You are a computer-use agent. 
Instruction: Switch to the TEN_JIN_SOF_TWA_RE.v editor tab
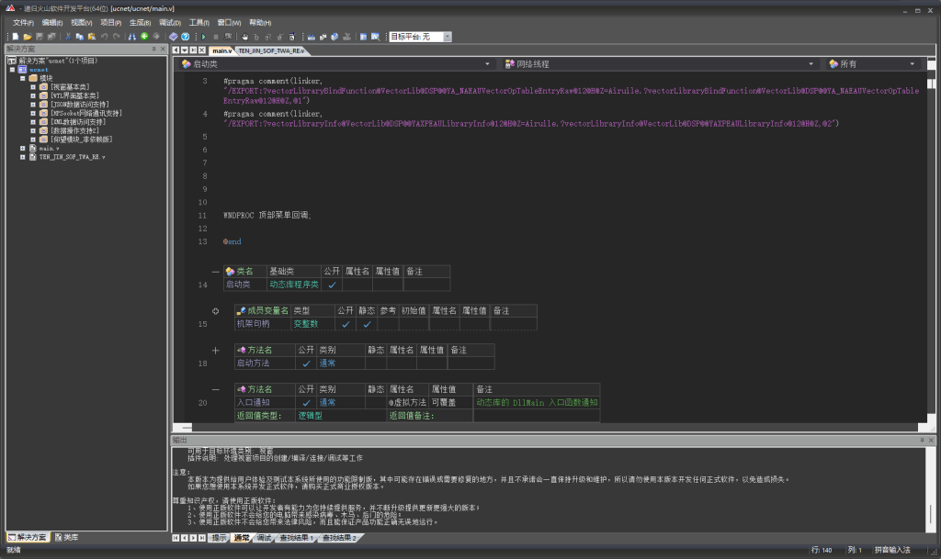pyautogui.click(x=271, y=50)
